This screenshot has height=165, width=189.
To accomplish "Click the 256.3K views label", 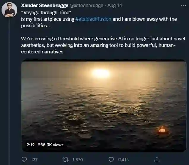I will tap(51, 145).
